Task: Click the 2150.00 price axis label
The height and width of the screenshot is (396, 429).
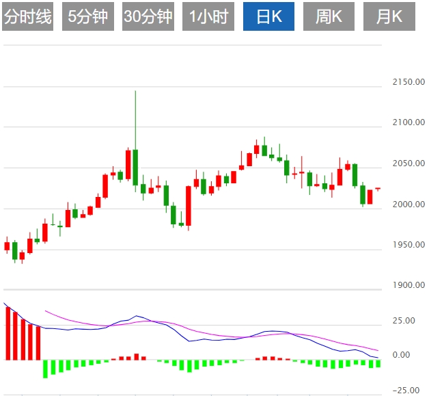Action: (409, 82)
